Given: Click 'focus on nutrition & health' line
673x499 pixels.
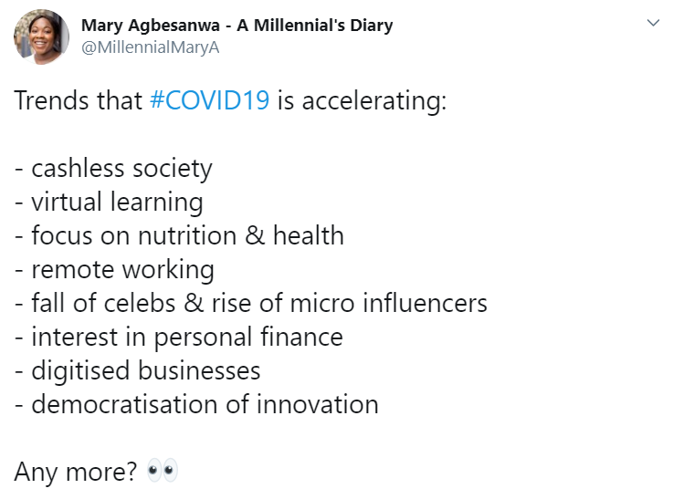Looking at the screenshot, I should (x=187, y=235).
